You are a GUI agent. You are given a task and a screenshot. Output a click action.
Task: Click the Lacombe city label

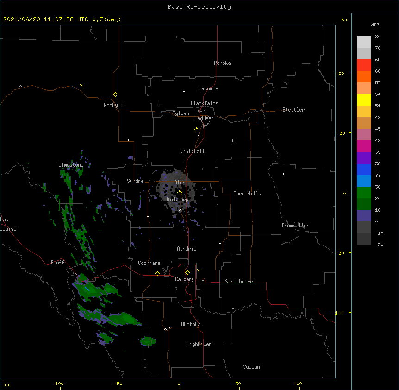(208, 88)
